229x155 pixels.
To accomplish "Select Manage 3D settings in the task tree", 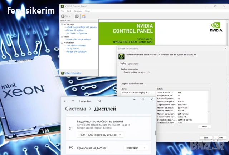I will pyautogui.click(x=75, y=30).
